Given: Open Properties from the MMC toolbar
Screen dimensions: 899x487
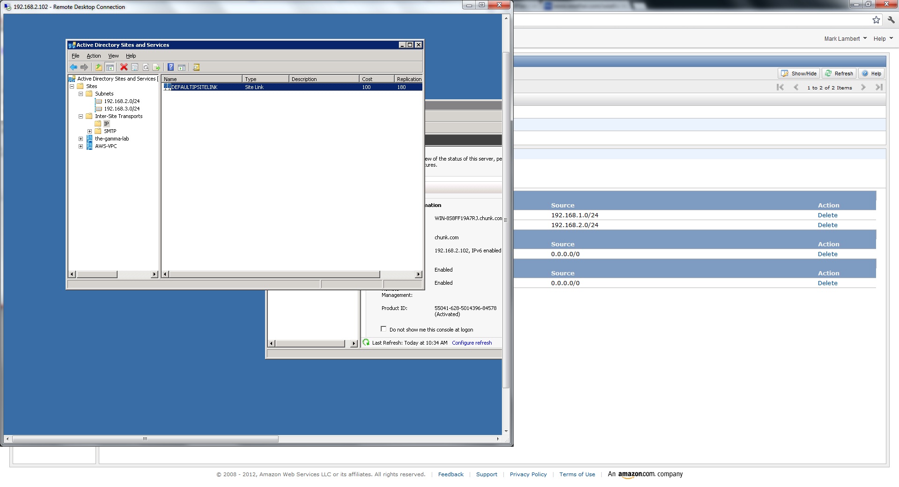Looking at the screenshot, I should pyautogui.click(x=135, y=67).
